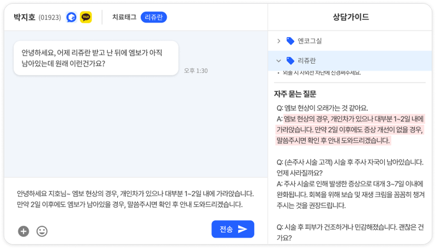Click the customer's chat message bubble
436x249 pixels.
click(96, 58)
